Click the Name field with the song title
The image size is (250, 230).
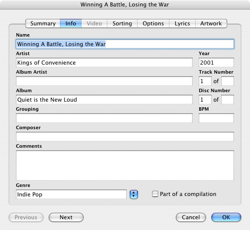coord(125,44)
